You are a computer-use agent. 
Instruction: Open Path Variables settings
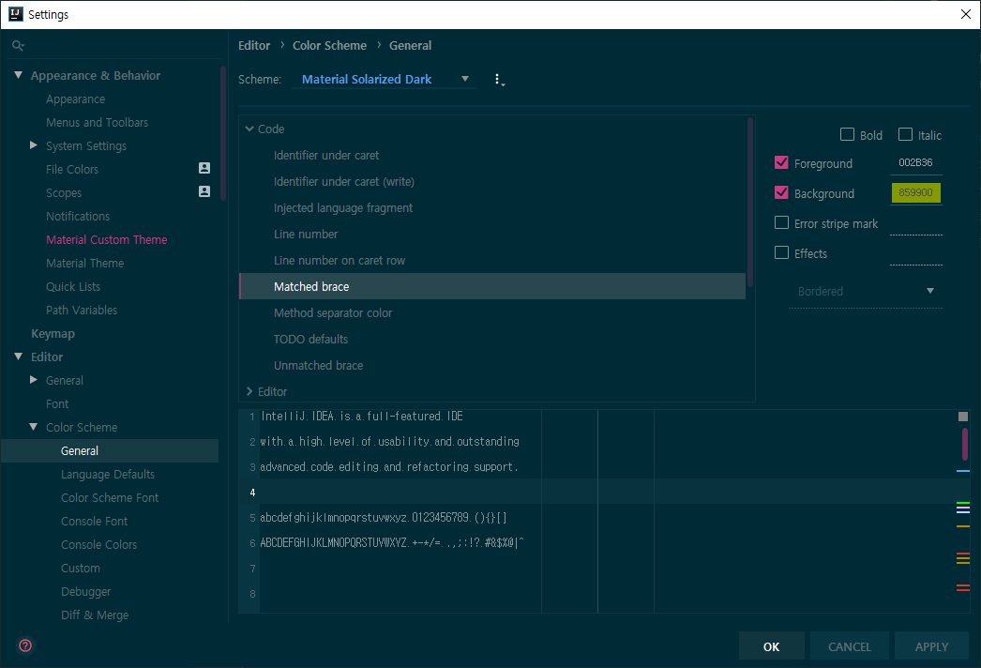82,310
